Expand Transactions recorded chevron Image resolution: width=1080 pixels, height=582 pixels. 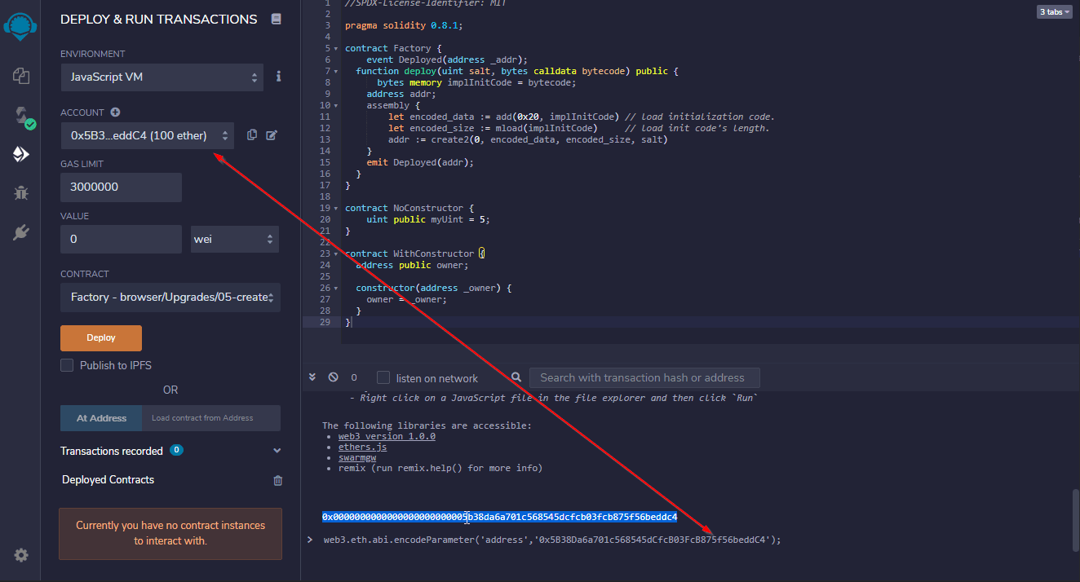point(277,451)
